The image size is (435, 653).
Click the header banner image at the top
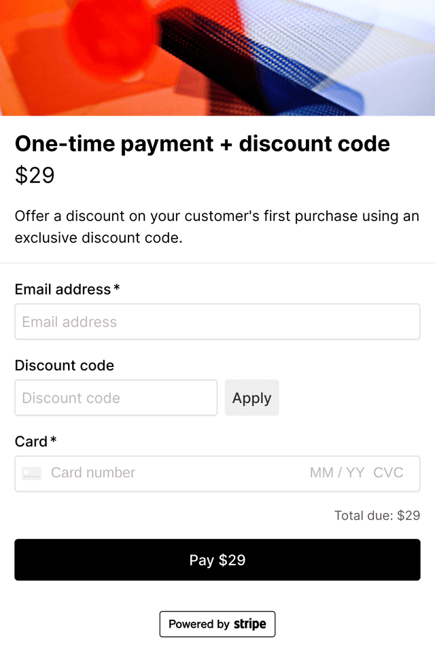tap(217, 57)
